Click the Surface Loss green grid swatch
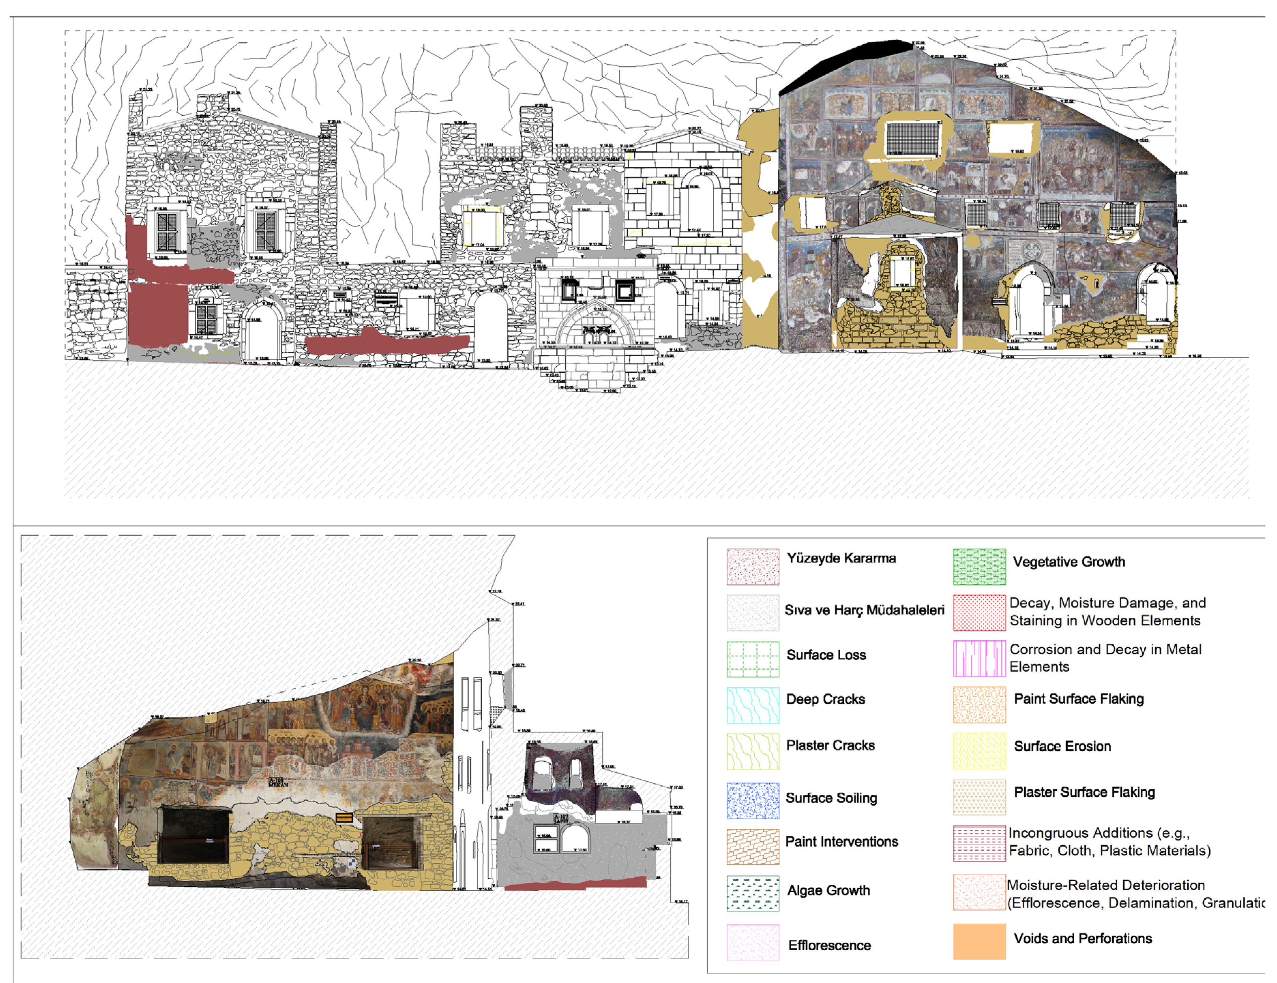 (753, 658)
